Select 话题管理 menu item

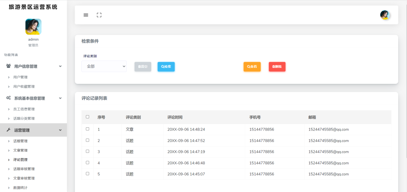click(20, 142)
